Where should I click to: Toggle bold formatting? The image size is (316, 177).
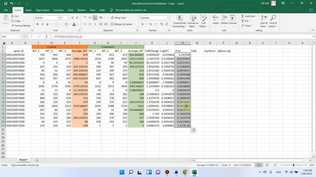(x=38, y=24)
